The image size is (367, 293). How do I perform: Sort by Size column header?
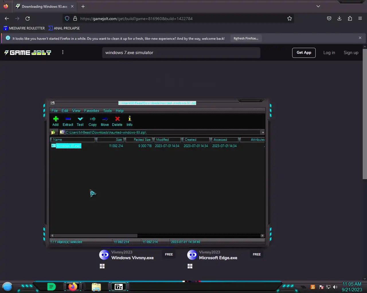[110, 140]
